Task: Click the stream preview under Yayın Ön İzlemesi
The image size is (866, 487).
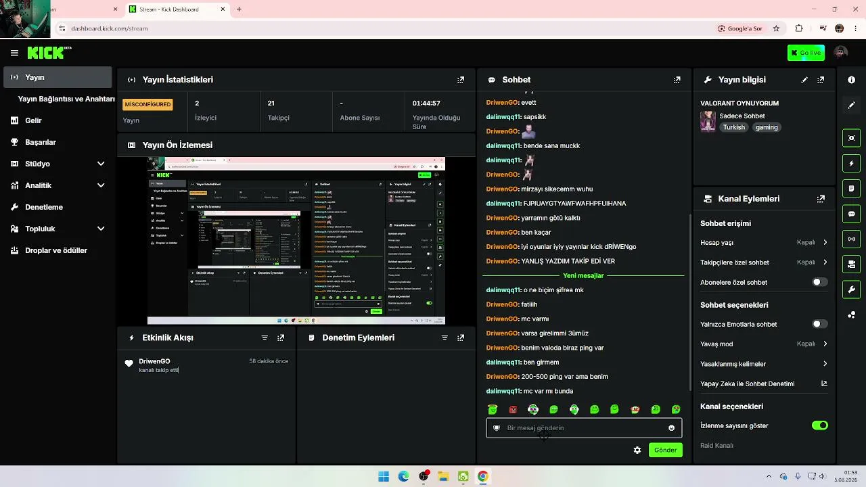Action: (296, 241)
